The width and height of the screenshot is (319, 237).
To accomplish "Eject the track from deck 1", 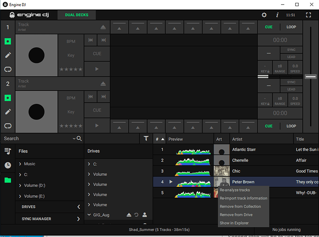I will (103, 27).
